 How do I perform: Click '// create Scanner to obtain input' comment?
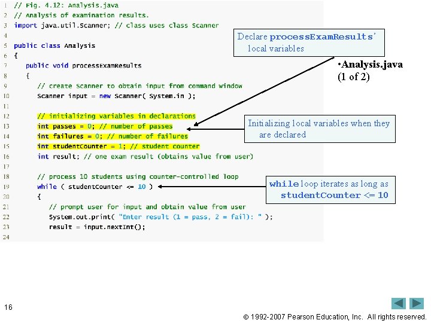point(140,86)
